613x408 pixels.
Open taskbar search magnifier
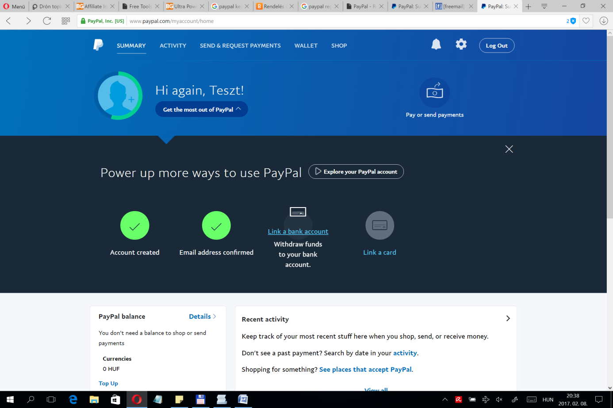[31, 400]
